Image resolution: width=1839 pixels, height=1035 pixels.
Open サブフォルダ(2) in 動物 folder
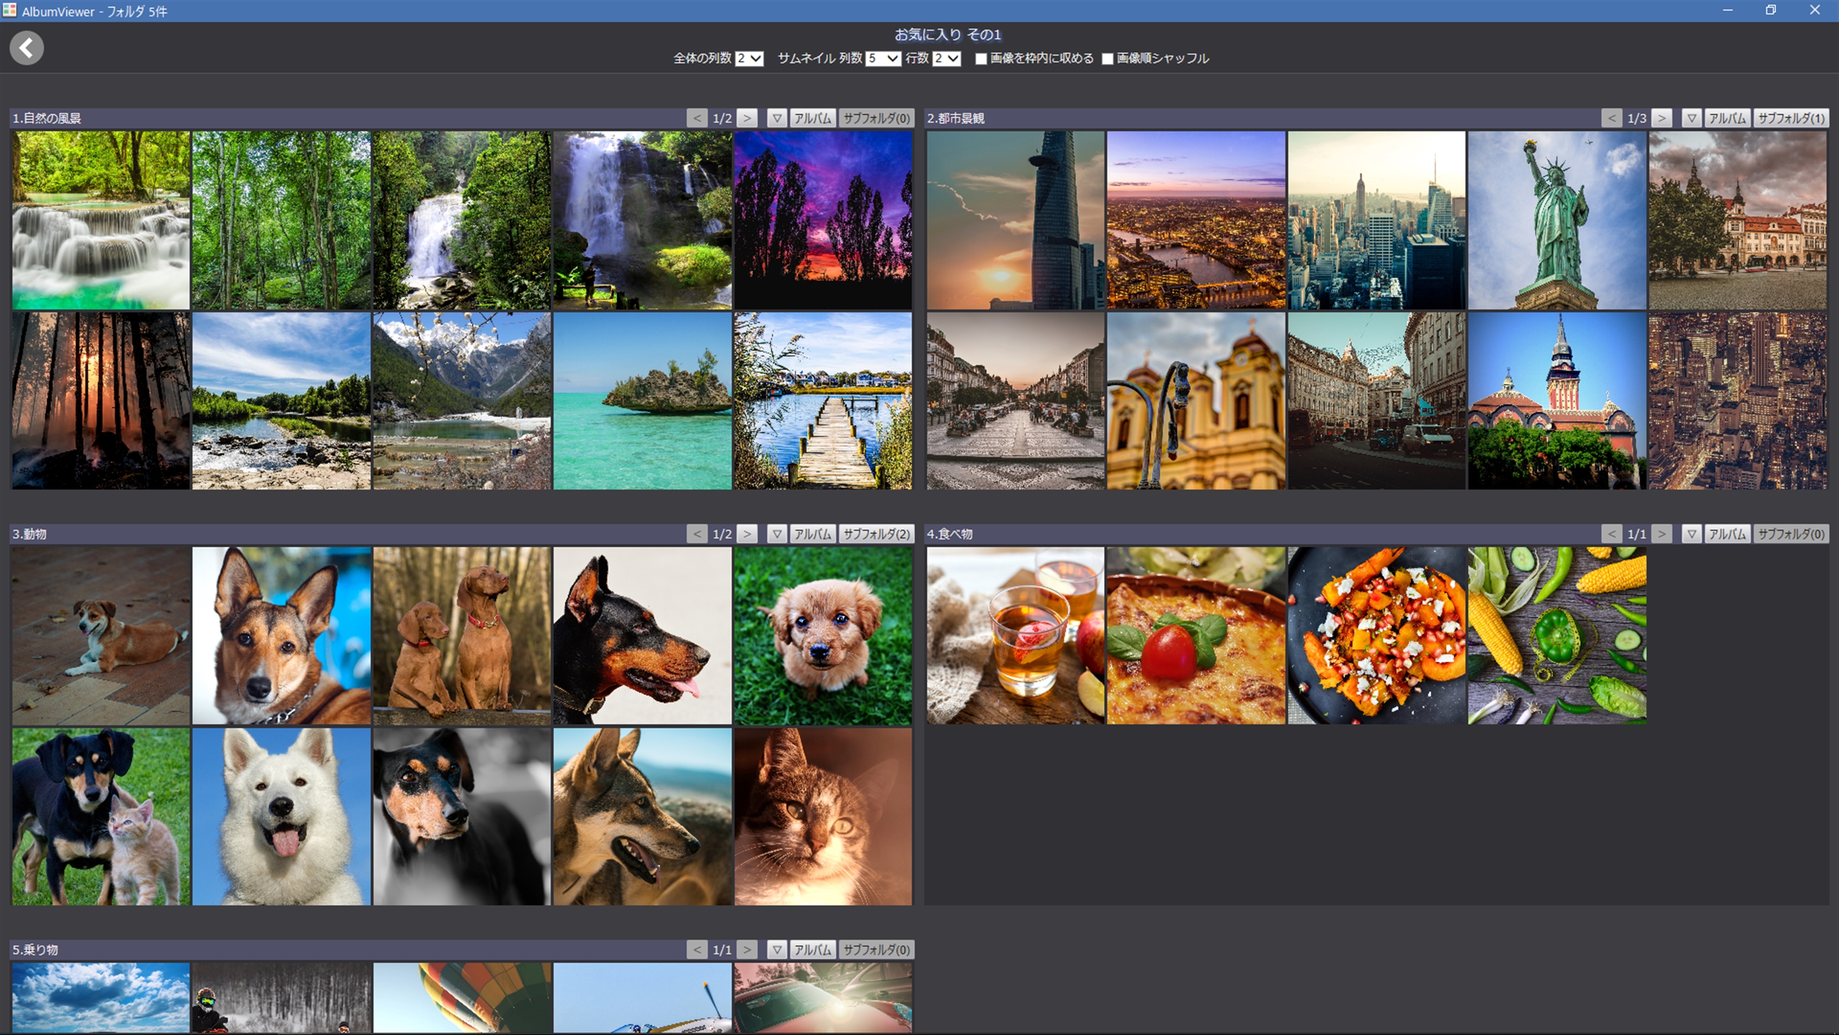[876, 533]
